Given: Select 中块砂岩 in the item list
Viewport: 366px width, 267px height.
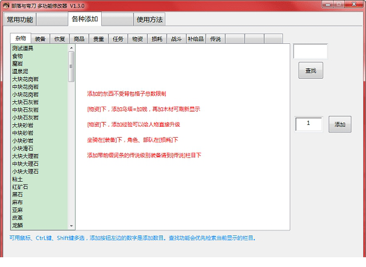Looking at the screenshot, I should 40,133.
